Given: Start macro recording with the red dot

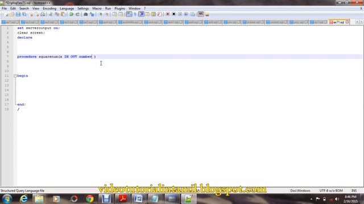Looking at the screenshot, I should tap(168, 14).
